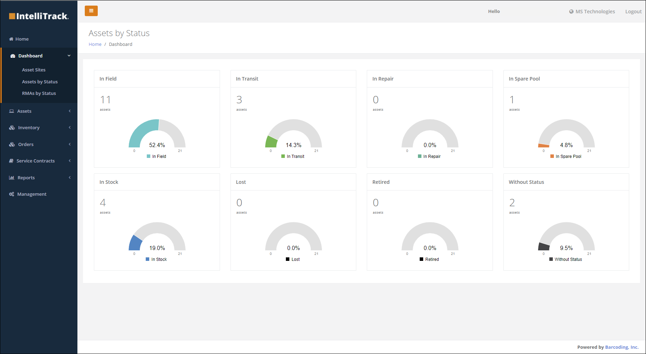Open RMAs by Status submenu item

pos(39,93)
